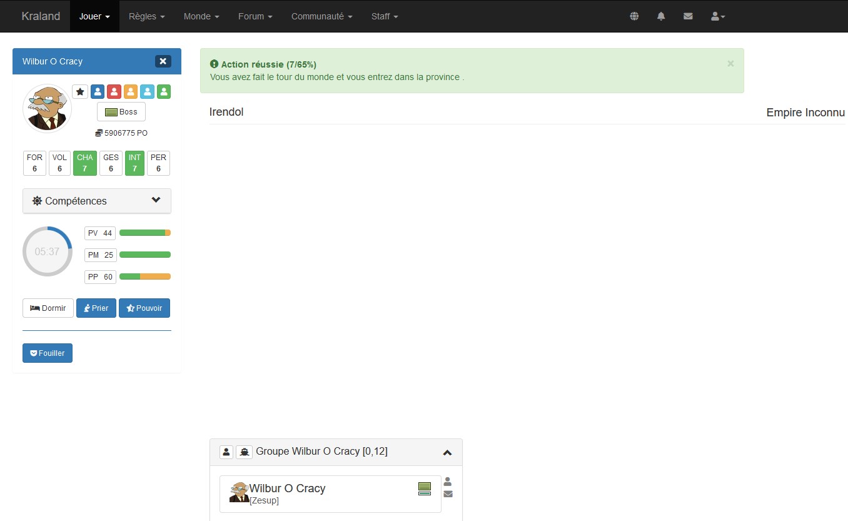Click the orange person icon in profile

click(x=130, y=92)
